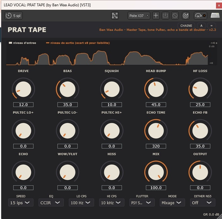This screenshot has height=219, width=222.
Task: Close the PRAT TAPE plugin window
Action: (219, 5)
